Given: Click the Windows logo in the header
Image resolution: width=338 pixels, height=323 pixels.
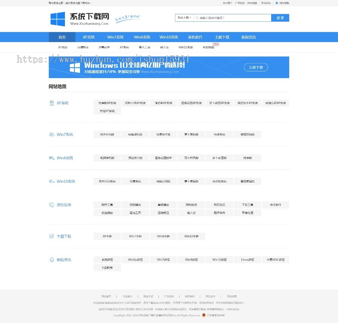Looking at the screenshot, I should [x=57, y=19].
